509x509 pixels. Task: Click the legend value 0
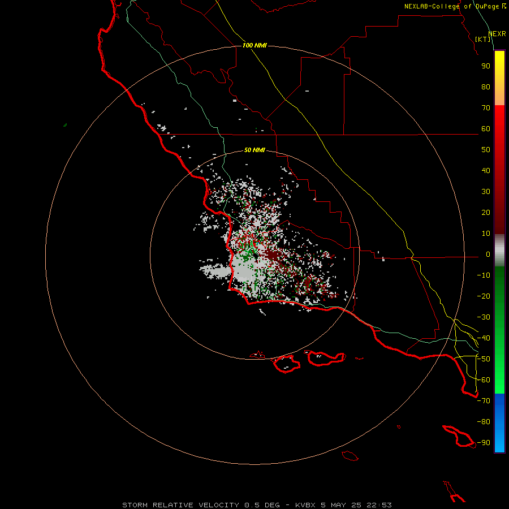click(x=488, y=255)
